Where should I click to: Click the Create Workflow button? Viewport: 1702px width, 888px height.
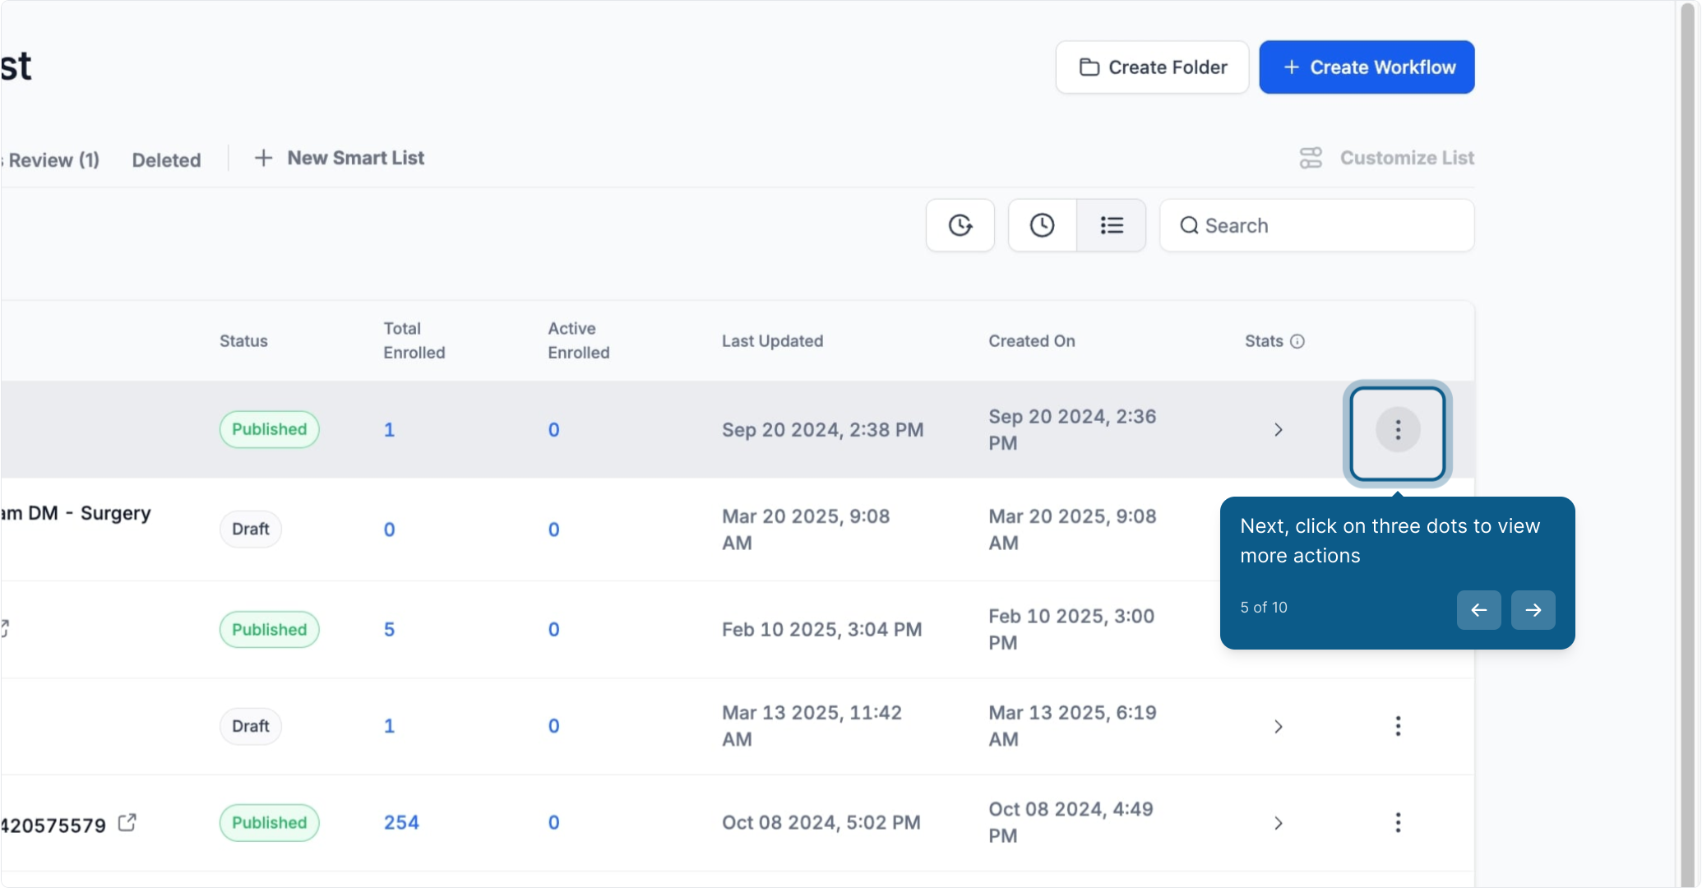(x=1367, y=67)
